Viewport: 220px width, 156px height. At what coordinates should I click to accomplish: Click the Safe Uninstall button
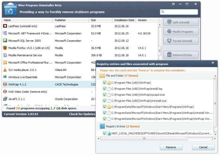181,22
